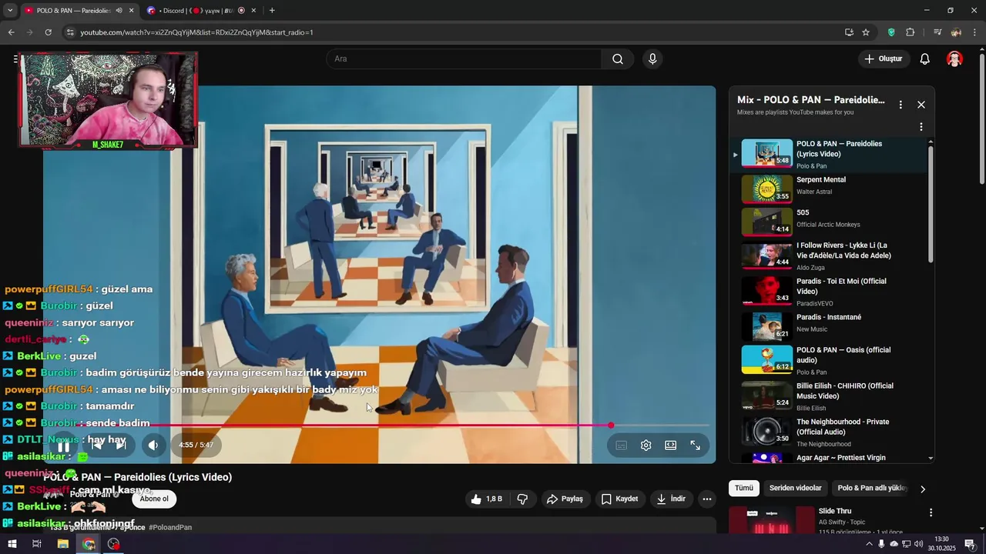Play Paradis - Instantané from the list
Viewport: 986px width, 554px height.
[x=828, y=326]
